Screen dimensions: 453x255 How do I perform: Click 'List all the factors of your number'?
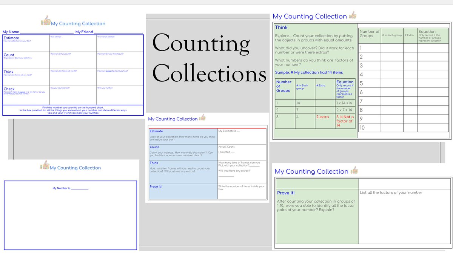[391, 192]
